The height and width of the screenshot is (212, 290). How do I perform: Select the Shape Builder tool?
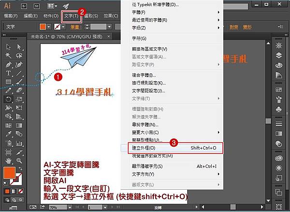point(8,117)
